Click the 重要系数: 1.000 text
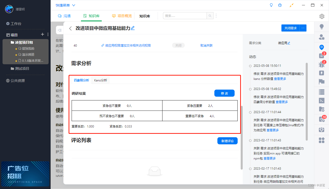 click(83, 127)
